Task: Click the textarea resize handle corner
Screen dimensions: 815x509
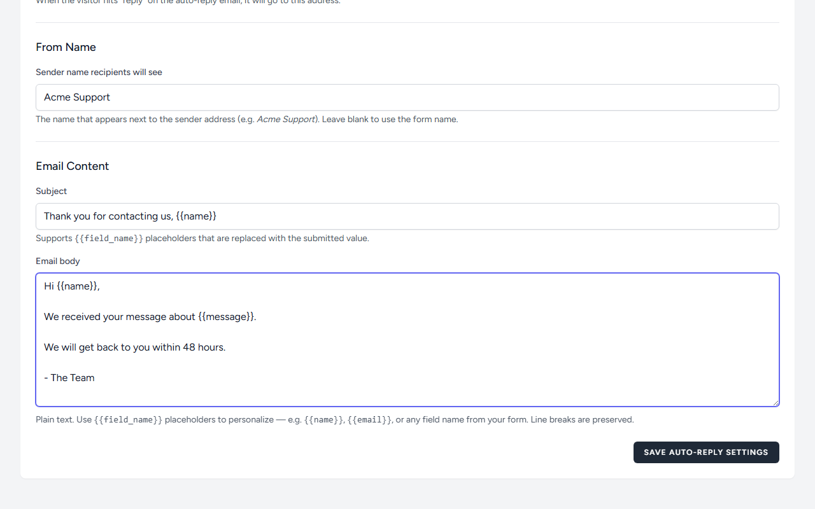Action: pos(776,402)
